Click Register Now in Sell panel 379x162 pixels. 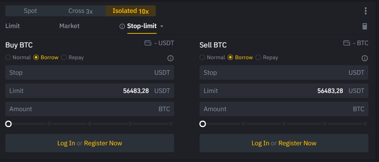tap(297, 143)
